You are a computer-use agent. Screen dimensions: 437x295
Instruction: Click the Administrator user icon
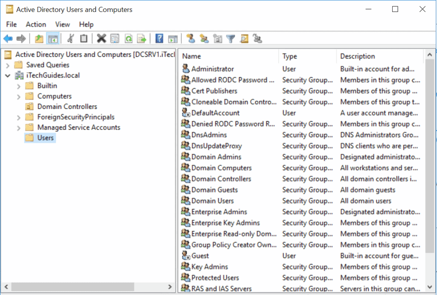[x=186, y=69]
